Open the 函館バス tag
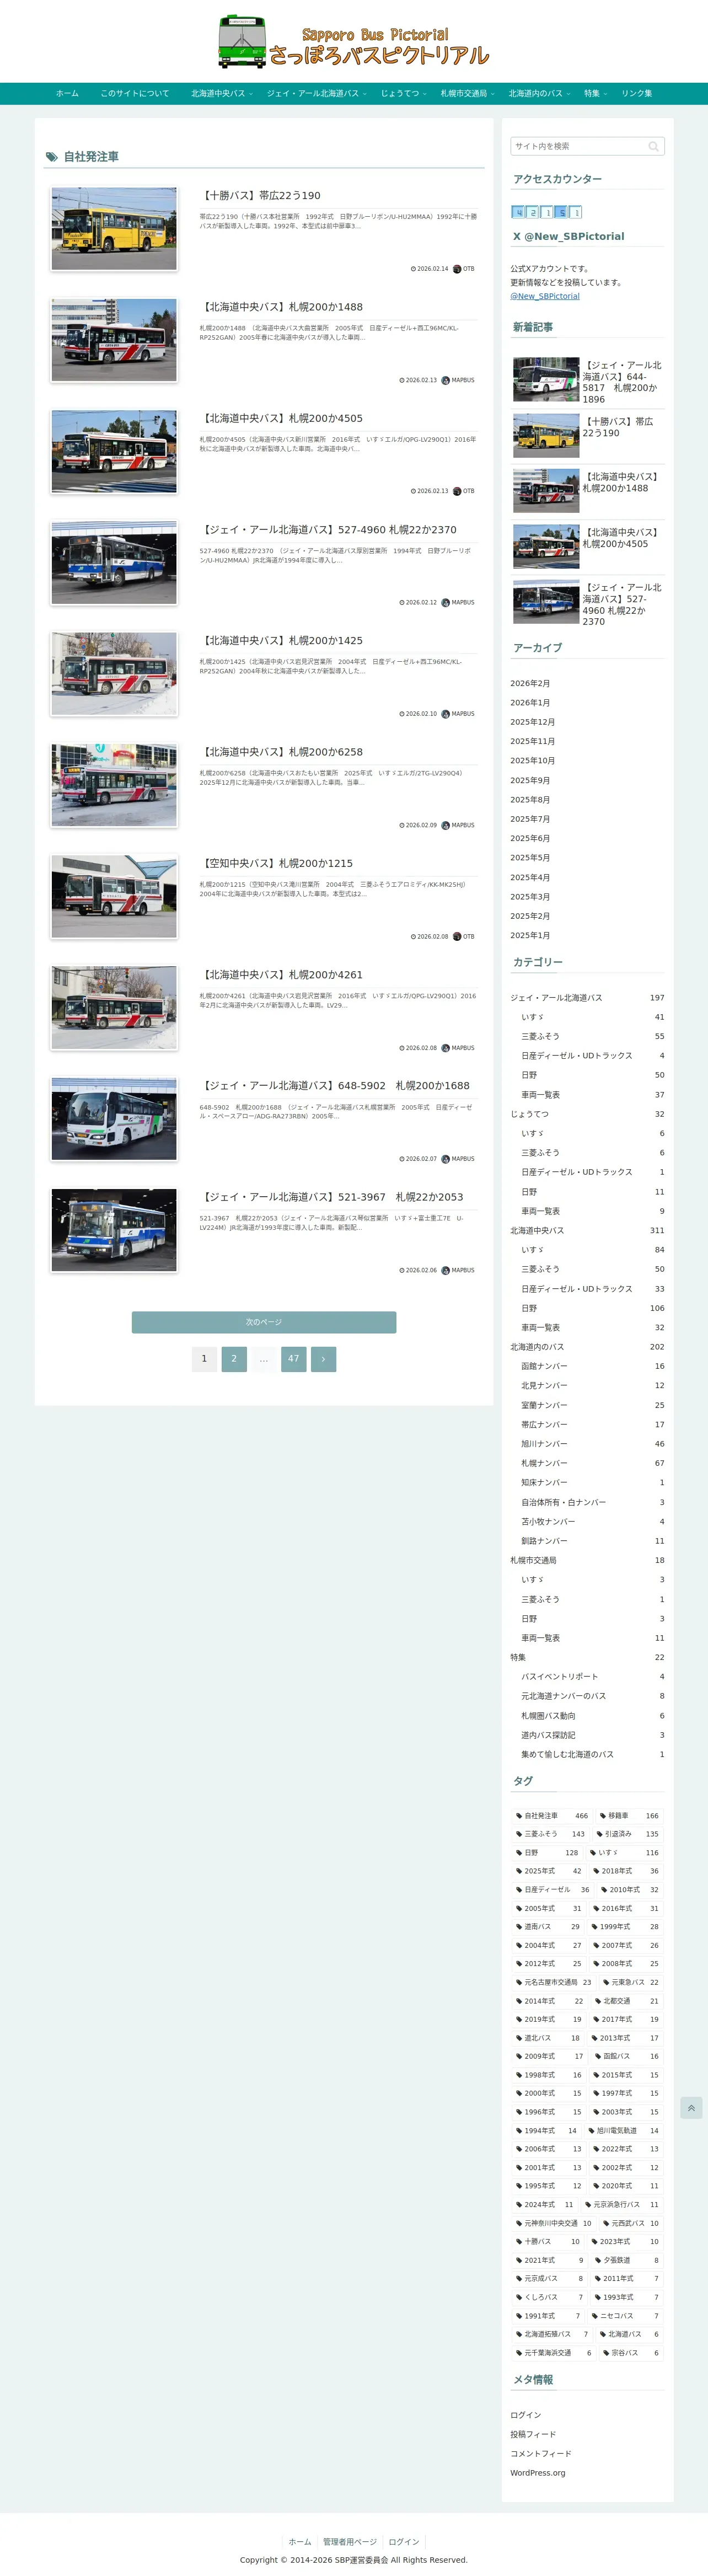The height and width of the screenshot is (2576, 708). pos(628,2056)
